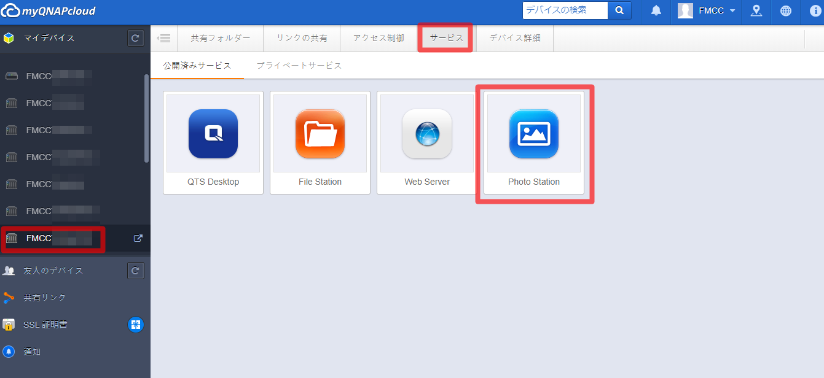Launch the File Station service

[x=320, y=143]
